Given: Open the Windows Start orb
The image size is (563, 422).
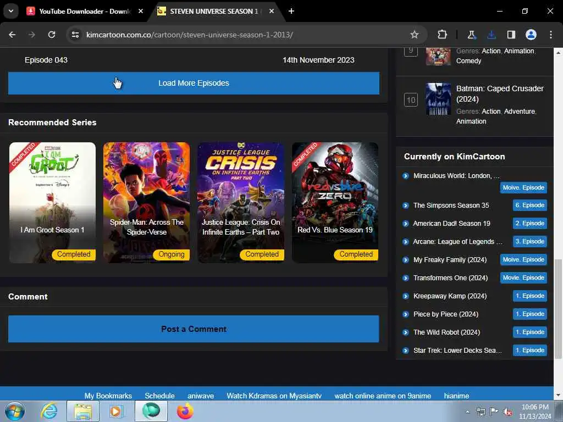Looking at the screenshot, I should (15, 411).
